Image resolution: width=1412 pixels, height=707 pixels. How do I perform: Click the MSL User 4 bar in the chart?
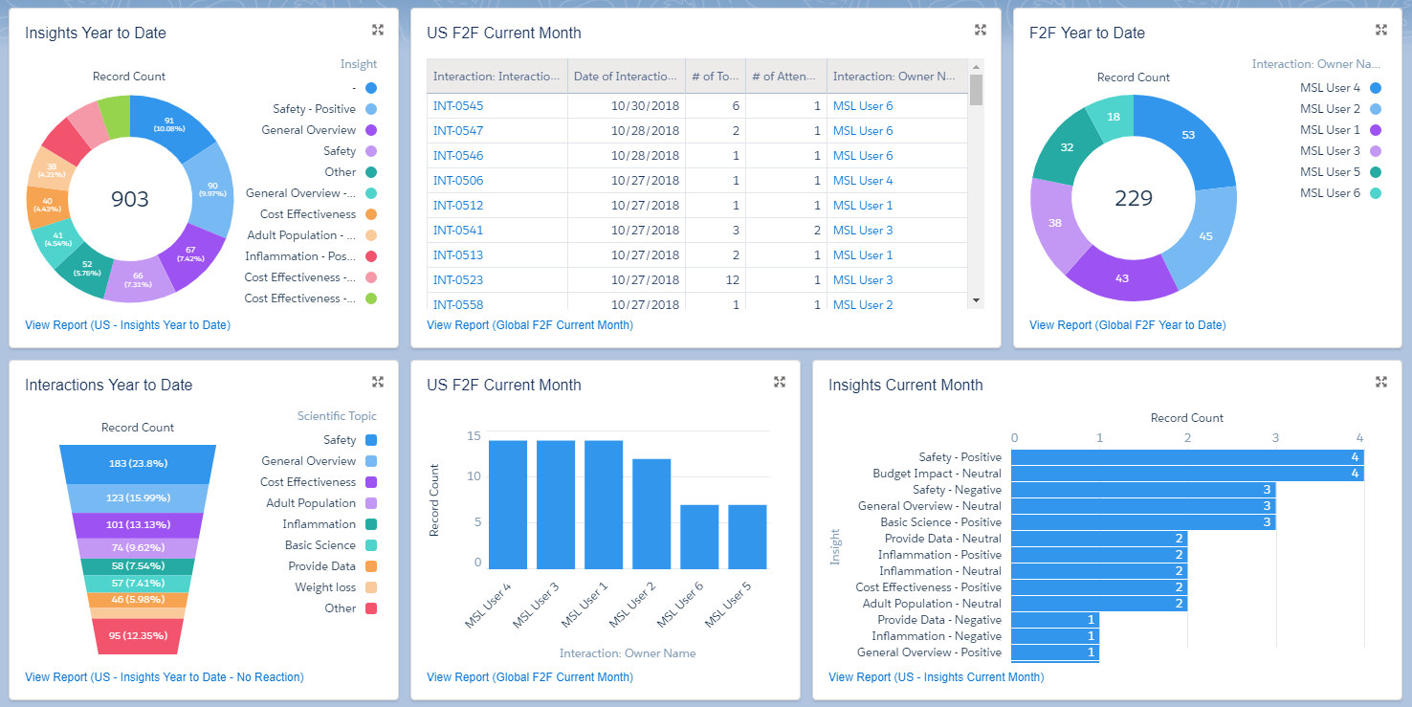[x=509, y=504]
